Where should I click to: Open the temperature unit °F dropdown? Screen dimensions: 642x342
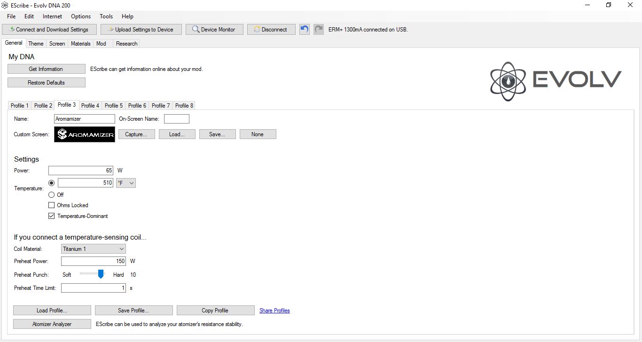pos(126,183)
